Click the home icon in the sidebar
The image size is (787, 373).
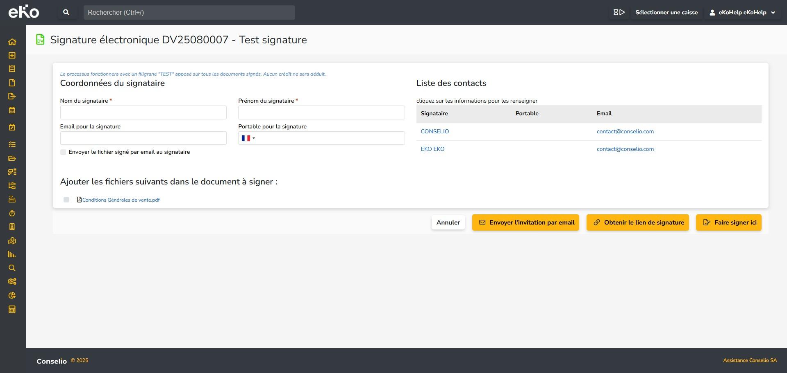pyautogui.click(x=12, y=42)
